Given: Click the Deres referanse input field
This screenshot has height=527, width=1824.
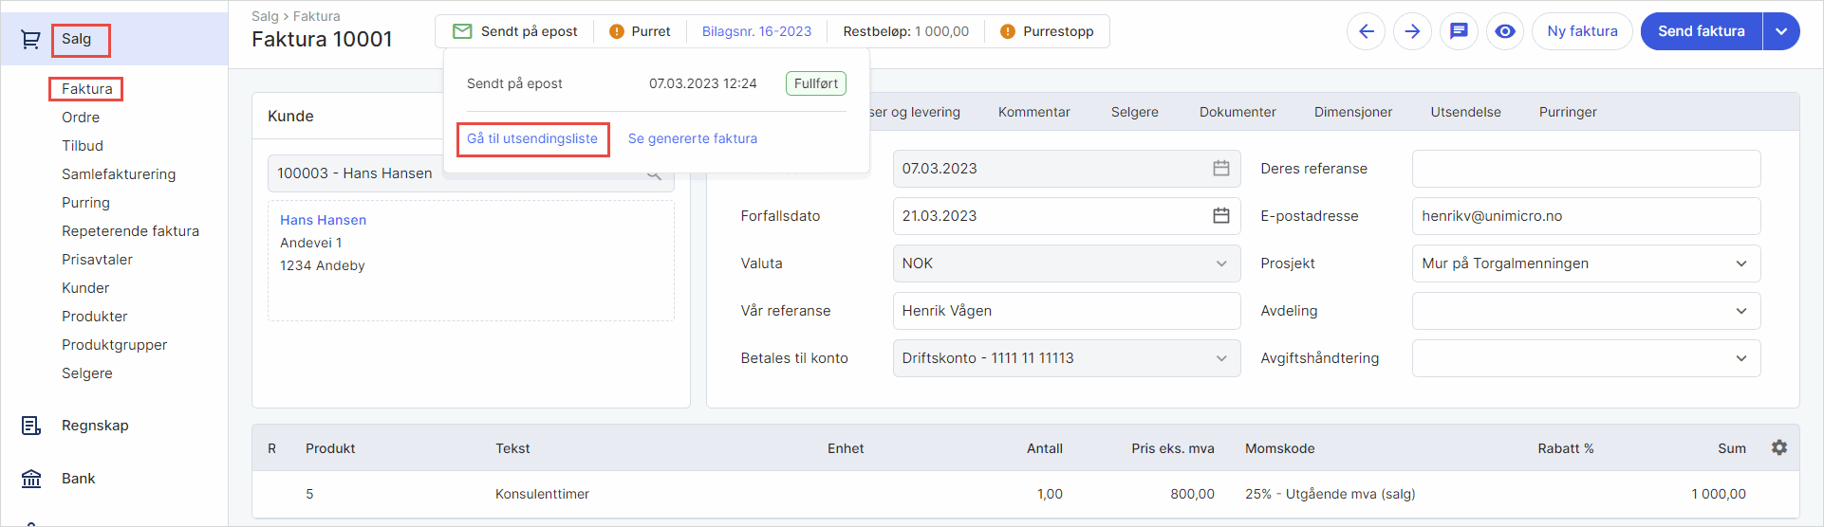Looking at the screenshot, I should (x=1586, y=169).
